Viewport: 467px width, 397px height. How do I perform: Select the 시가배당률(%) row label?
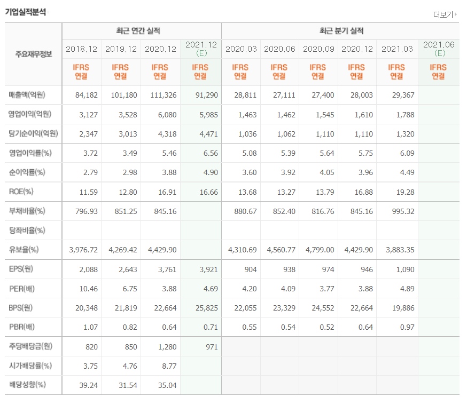[x=30, y=366]
